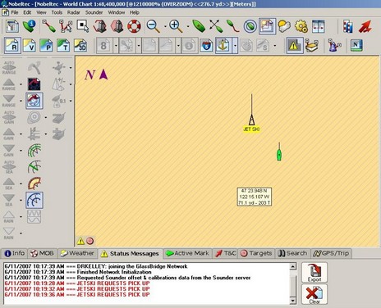Image resolution: width=381 pixels, height=308 pixels.
Task: Click the status messages scrollbar down arrow
Action: [x=293, y=301]
